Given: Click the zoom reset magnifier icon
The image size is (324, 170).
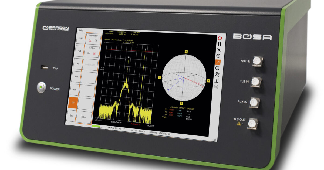Looking at the screenshot, I should coord(217,74).
